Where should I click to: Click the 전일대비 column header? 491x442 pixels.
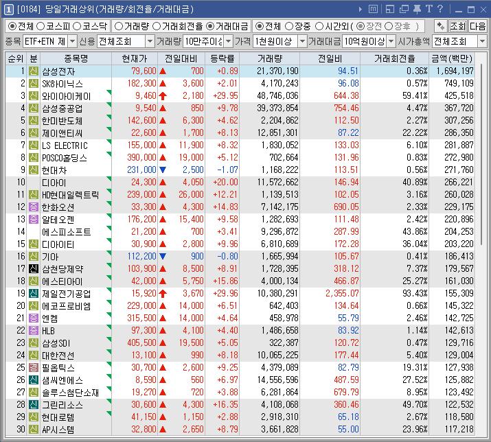point(181,58)
